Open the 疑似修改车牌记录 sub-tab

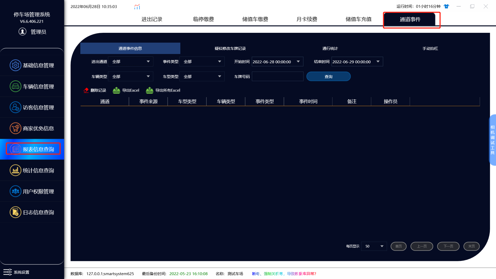pyautogui.click(x=230, y=48)
